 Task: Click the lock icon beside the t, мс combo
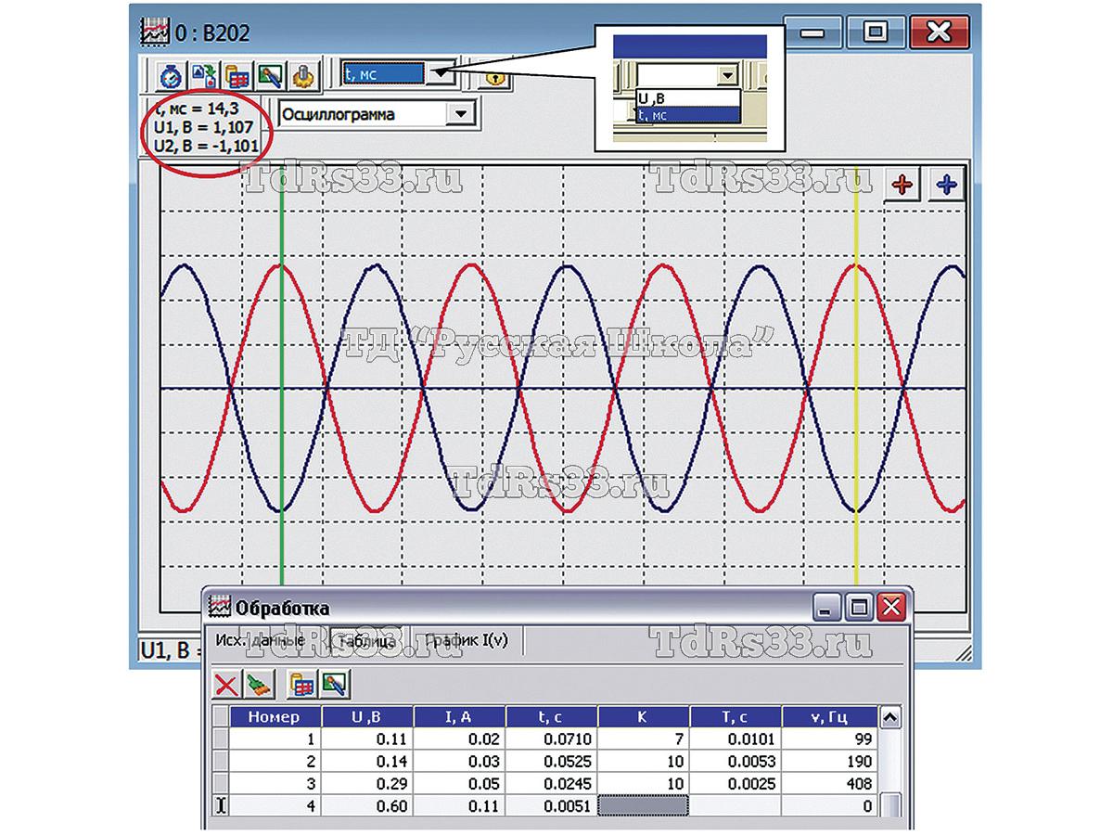[498, 77]
